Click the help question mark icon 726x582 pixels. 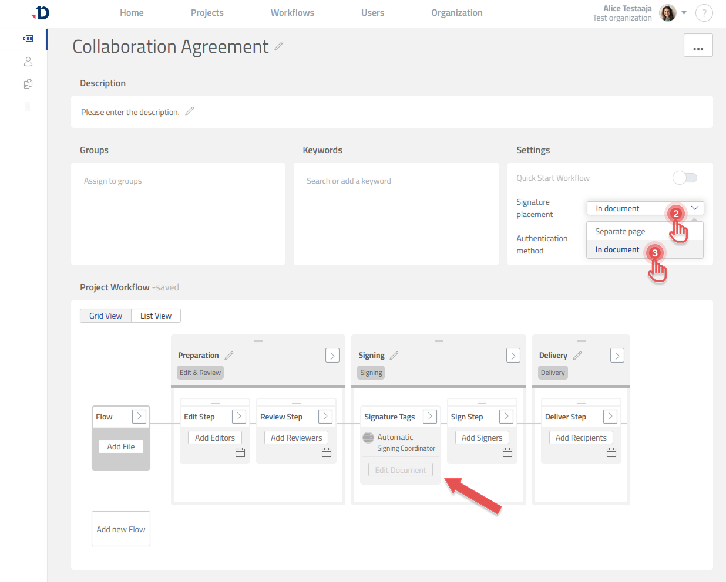704,12
